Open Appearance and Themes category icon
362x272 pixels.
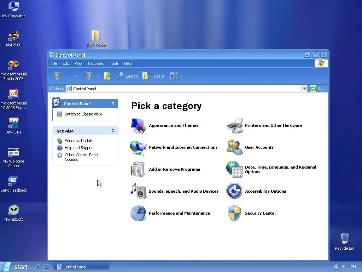pyautogui.click(x=138, y=126)
